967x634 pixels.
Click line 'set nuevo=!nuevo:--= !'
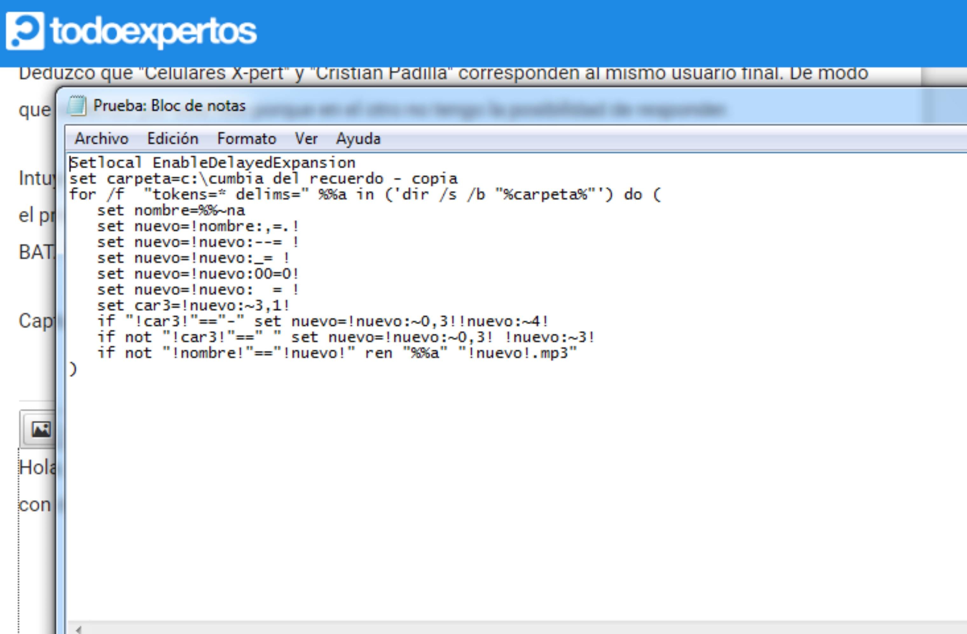[198, 242]
